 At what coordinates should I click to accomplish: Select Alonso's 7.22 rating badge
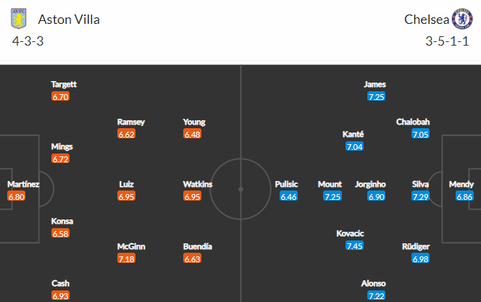[x=377, y=295]
